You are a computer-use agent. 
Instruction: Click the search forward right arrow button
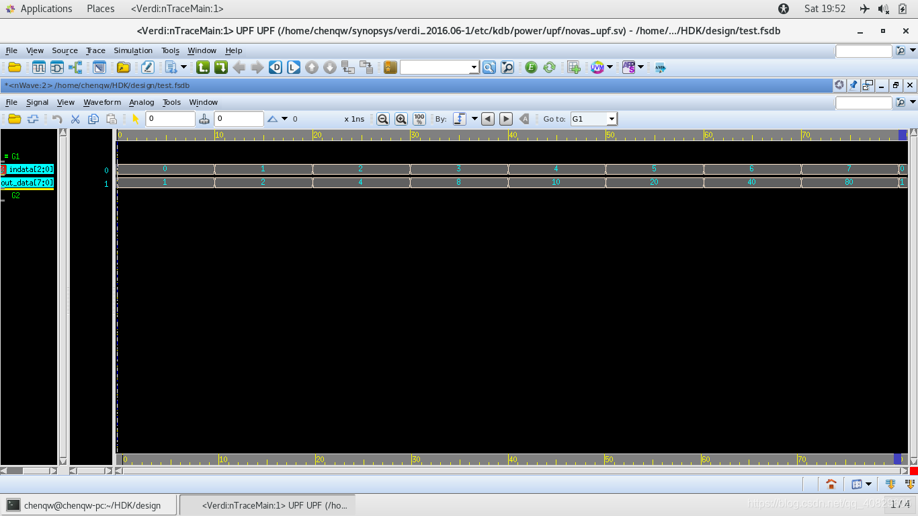(507, 119)
